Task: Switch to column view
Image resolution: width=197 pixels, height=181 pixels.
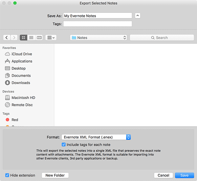Action: 39,38
